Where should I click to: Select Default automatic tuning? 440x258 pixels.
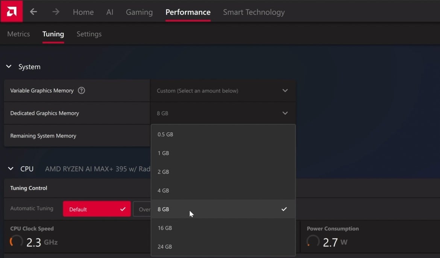(97, 209)
